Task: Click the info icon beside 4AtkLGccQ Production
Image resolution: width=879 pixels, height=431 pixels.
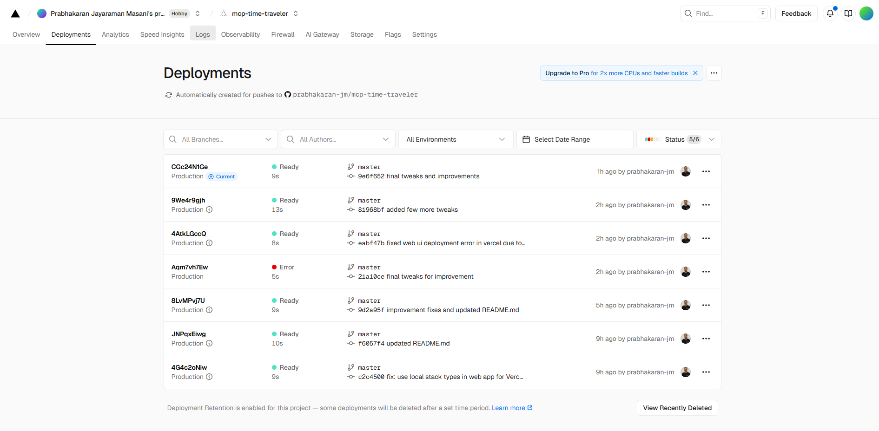Action: click(209, 243)
